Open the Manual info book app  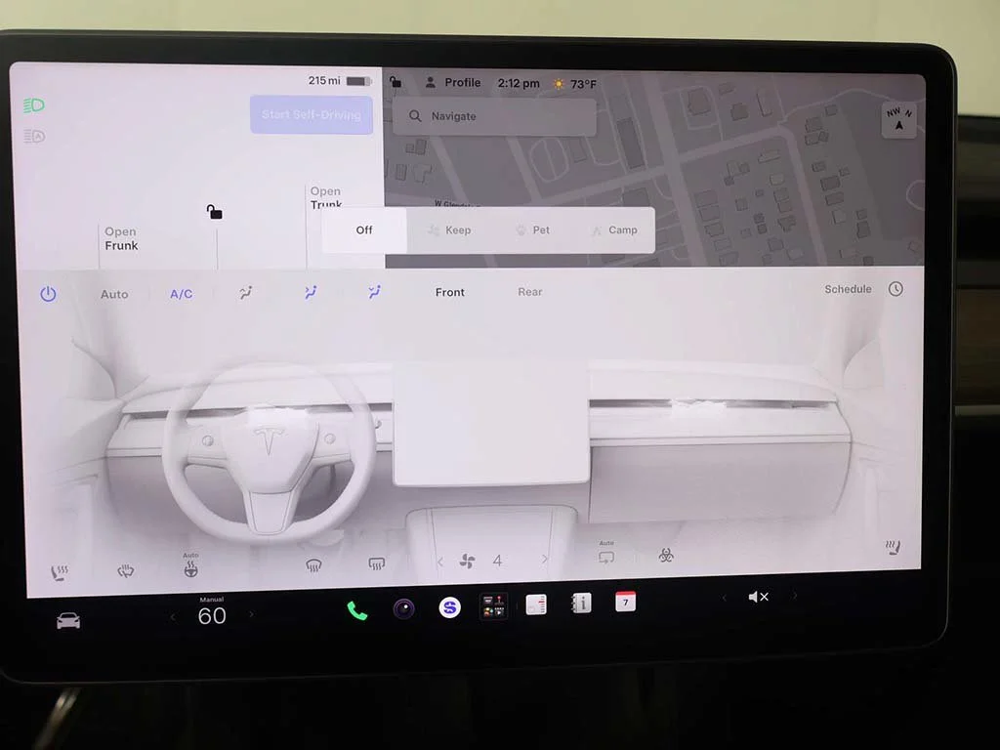(581, 604)
